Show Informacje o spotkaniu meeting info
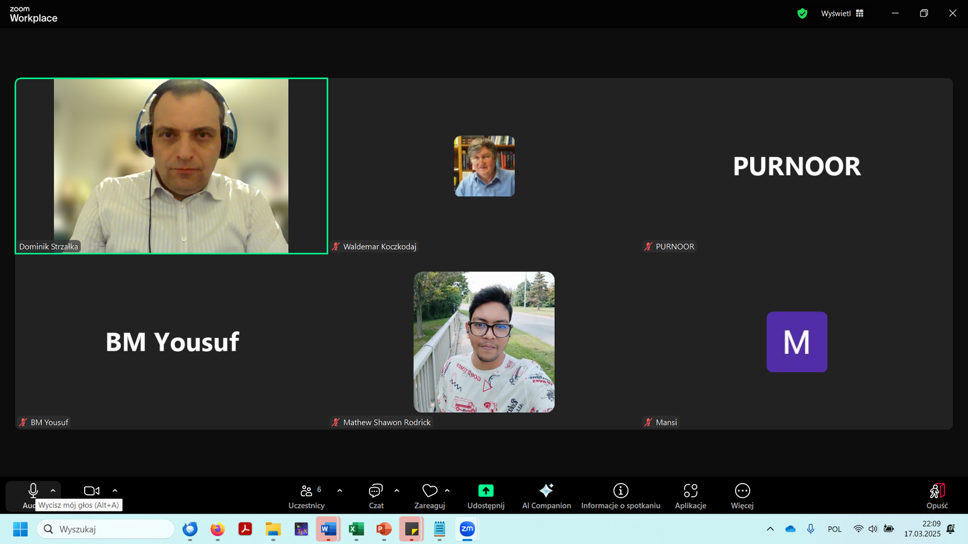 [x=620, y=496]
